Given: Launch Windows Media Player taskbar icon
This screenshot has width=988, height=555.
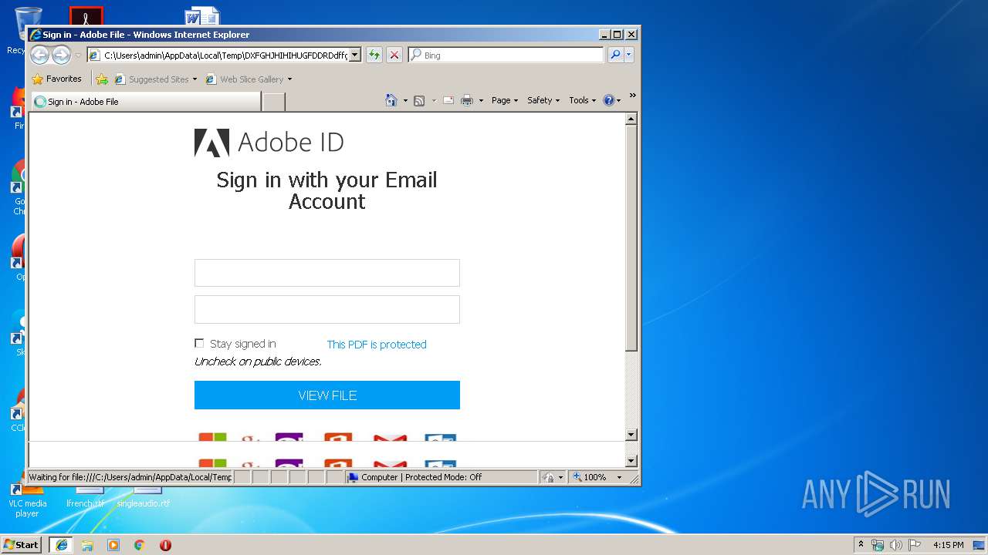Looking at the screenshot, I should tap(113, 545).
